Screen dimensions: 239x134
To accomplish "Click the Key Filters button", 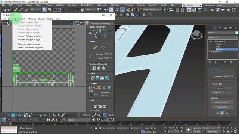I will point(213,131).
